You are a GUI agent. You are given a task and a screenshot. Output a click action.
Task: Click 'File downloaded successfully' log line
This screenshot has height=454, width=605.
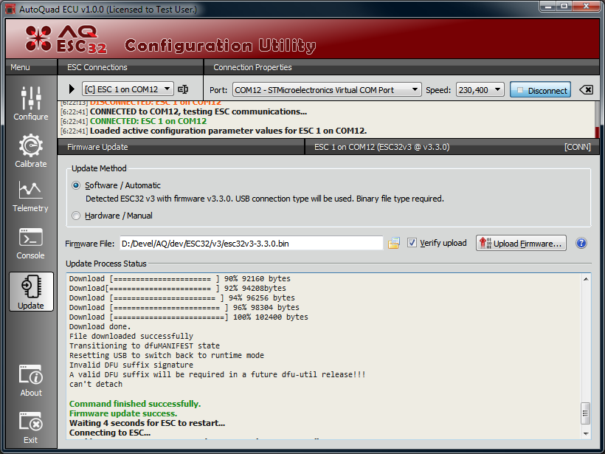tap(131, 336)
